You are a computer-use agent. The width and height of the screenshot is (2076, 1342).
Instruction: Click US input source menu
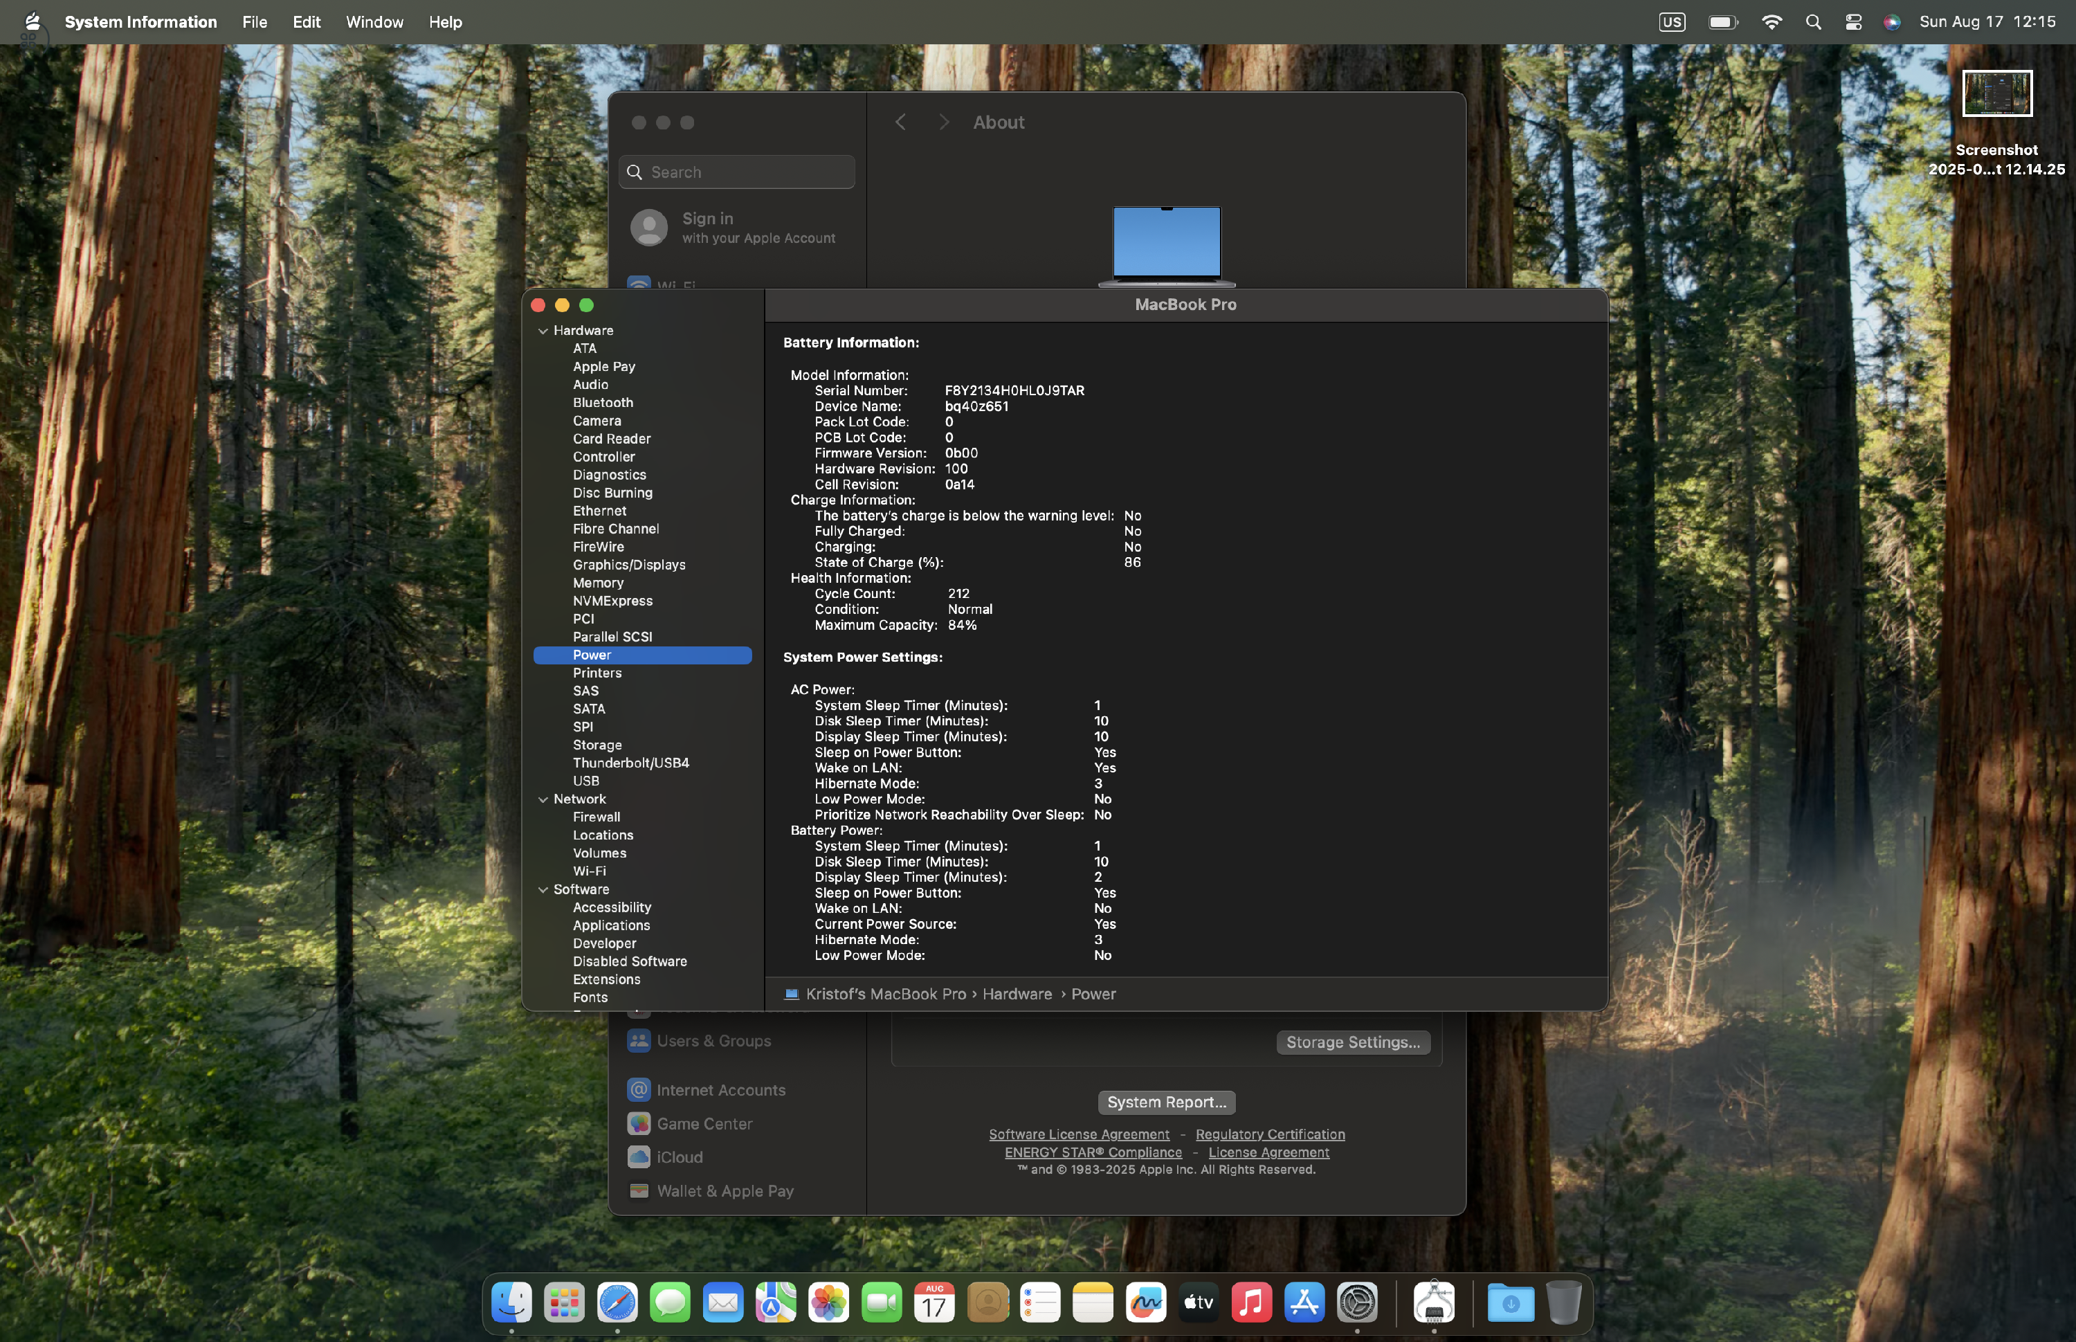tap(1672, 21)
